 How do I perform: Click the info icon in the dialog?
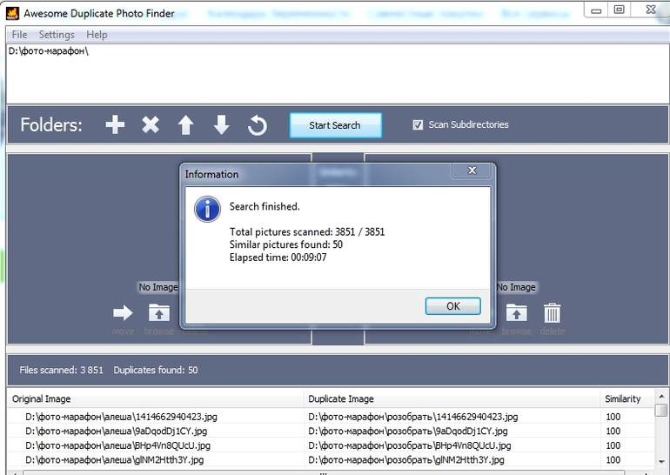tap(207, 210)
